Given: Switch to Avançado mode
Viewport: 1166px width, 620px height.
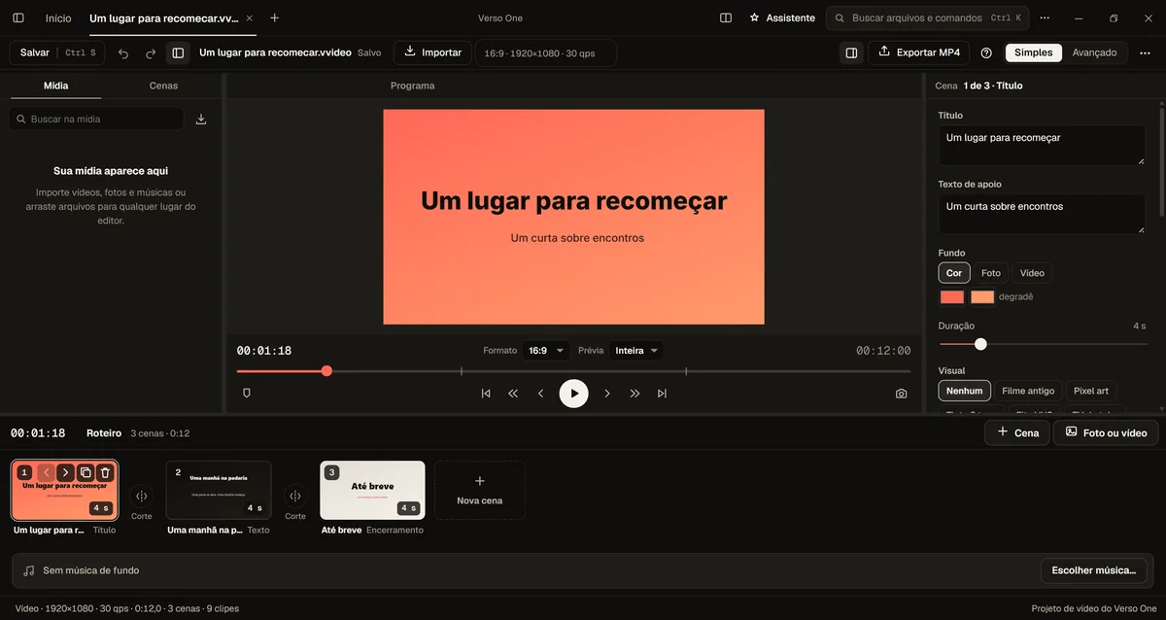Looking at the screenshot, I should pyautogui.click(x=1094, y=52).
